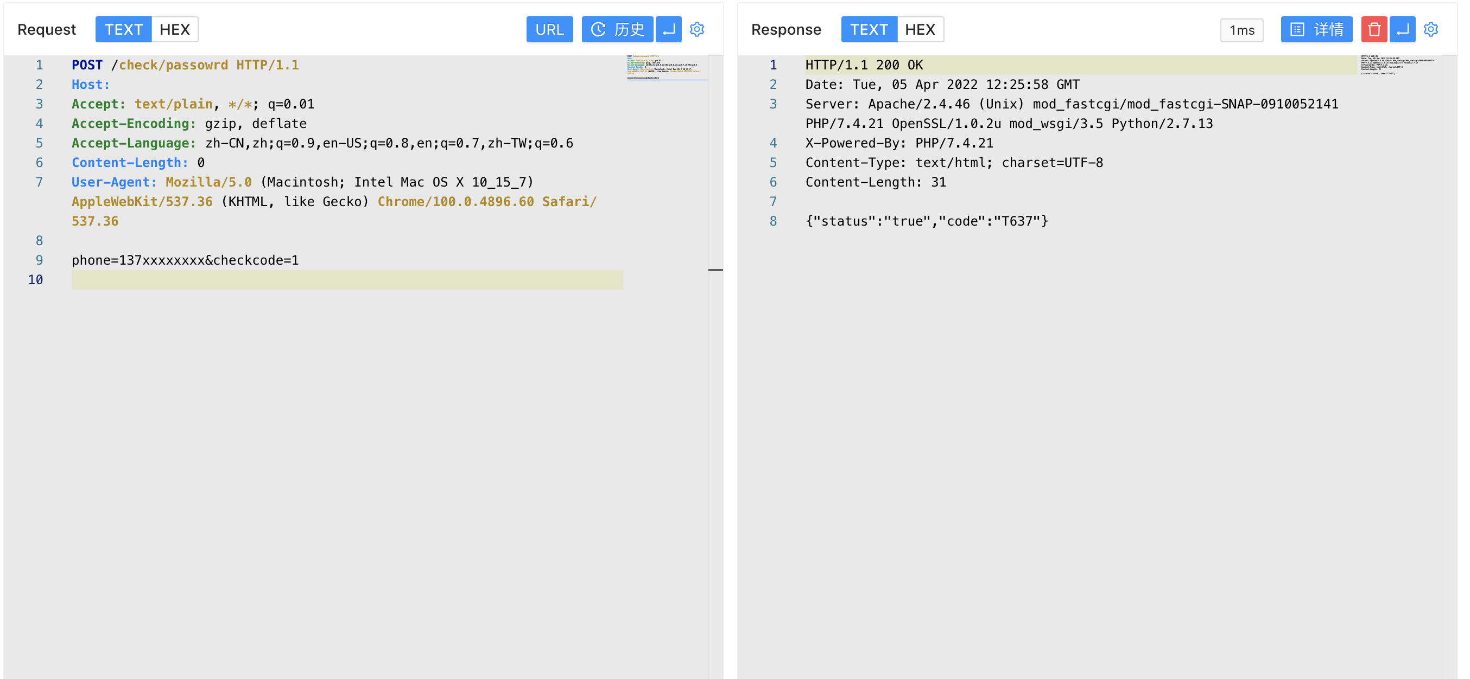Click the Accept-Encoding: gzip, deflate line
The image size is (1470, 679).
[x=189, y=123]
